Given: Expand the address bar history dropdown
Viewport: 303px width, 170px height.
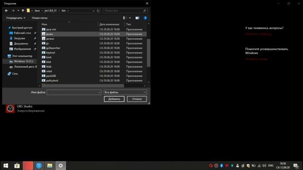Looking at the screenshot, I should pos(93,10).
